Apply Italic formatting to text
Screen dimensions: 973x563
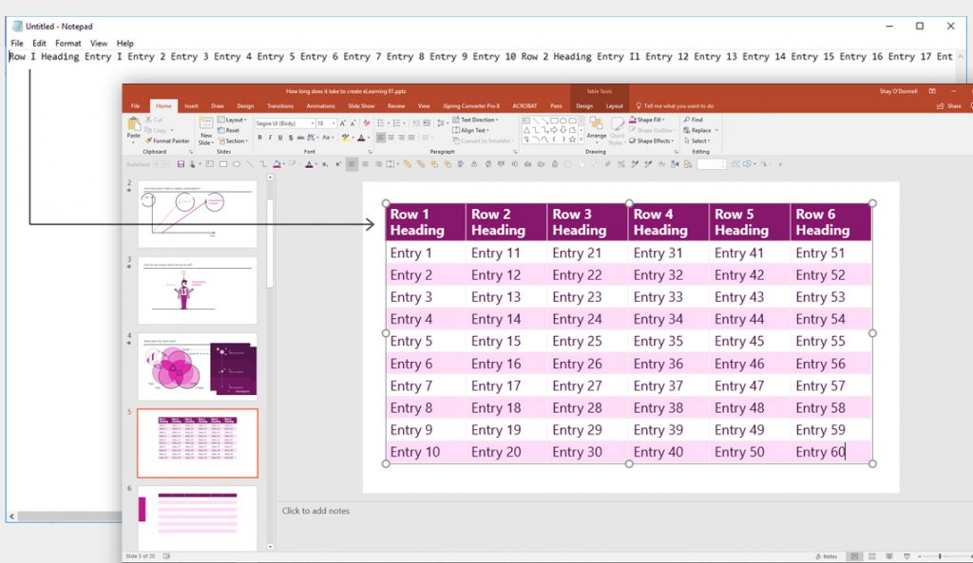point(270,138)
